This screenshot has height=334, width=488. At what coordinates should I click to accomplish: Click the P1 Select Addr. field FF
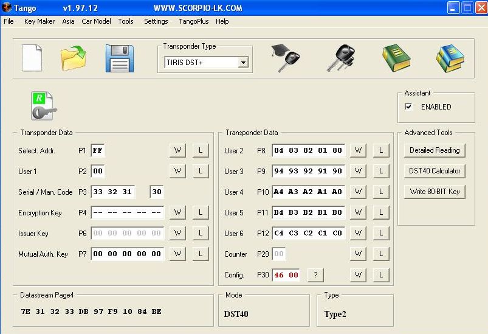[98, 150]
